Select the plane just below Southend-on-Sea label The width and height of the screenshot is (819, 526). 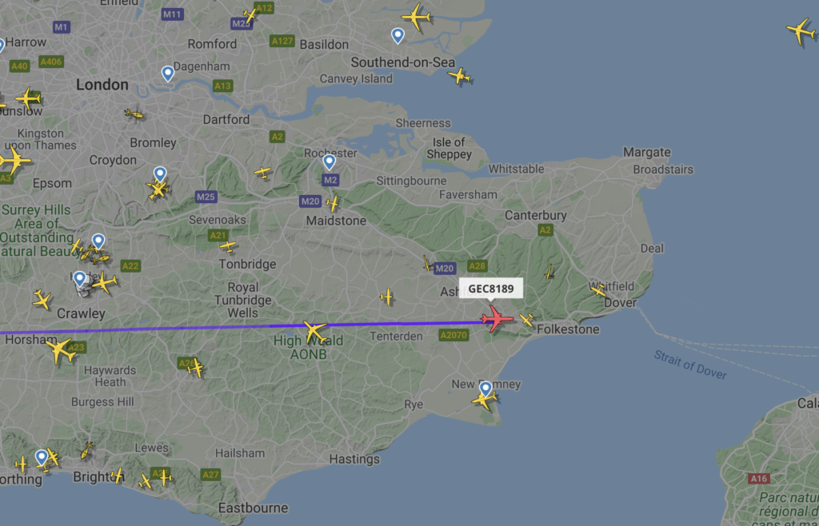(x=458, y=76)
